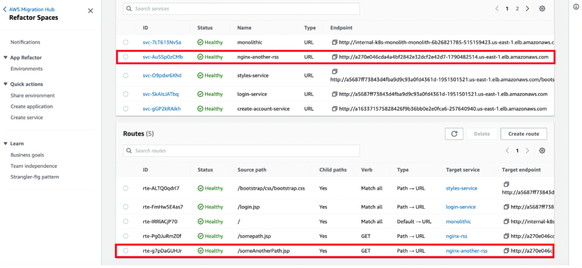The height and width of the screenshot is (268, 582).
Task: Open monolithic target service link
Action: pyautogui.click(x=459, y=221)
